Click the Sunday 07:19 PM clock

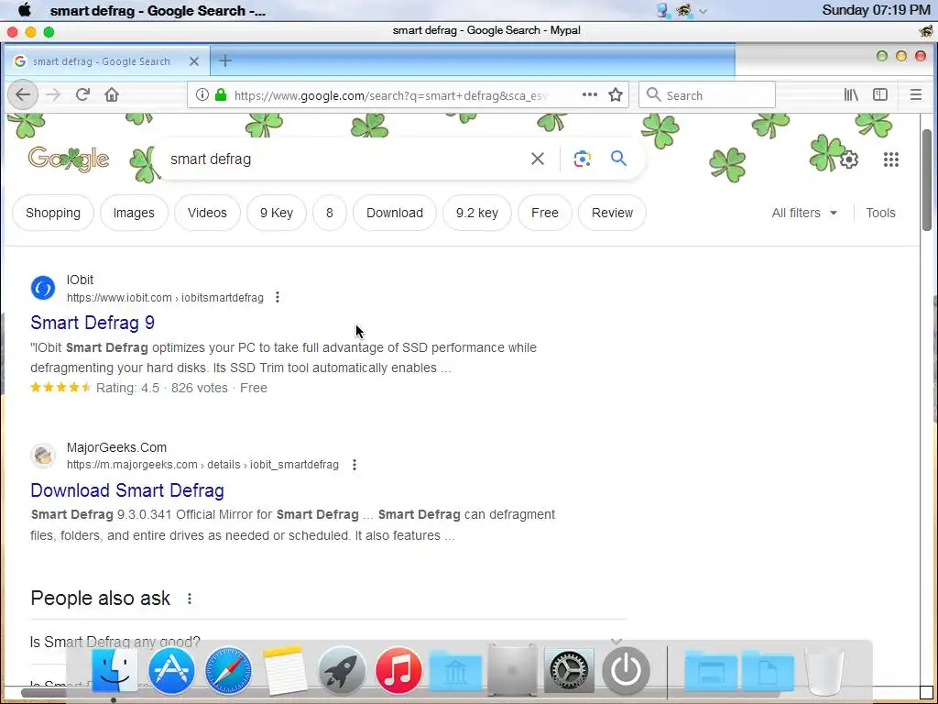[x=876, y=10]
